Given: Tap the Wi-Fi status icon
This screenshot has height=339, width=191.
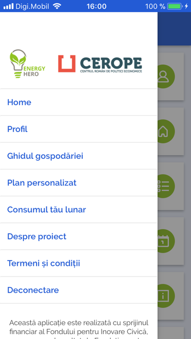Looking at the screenshot, I should point(57,6).
